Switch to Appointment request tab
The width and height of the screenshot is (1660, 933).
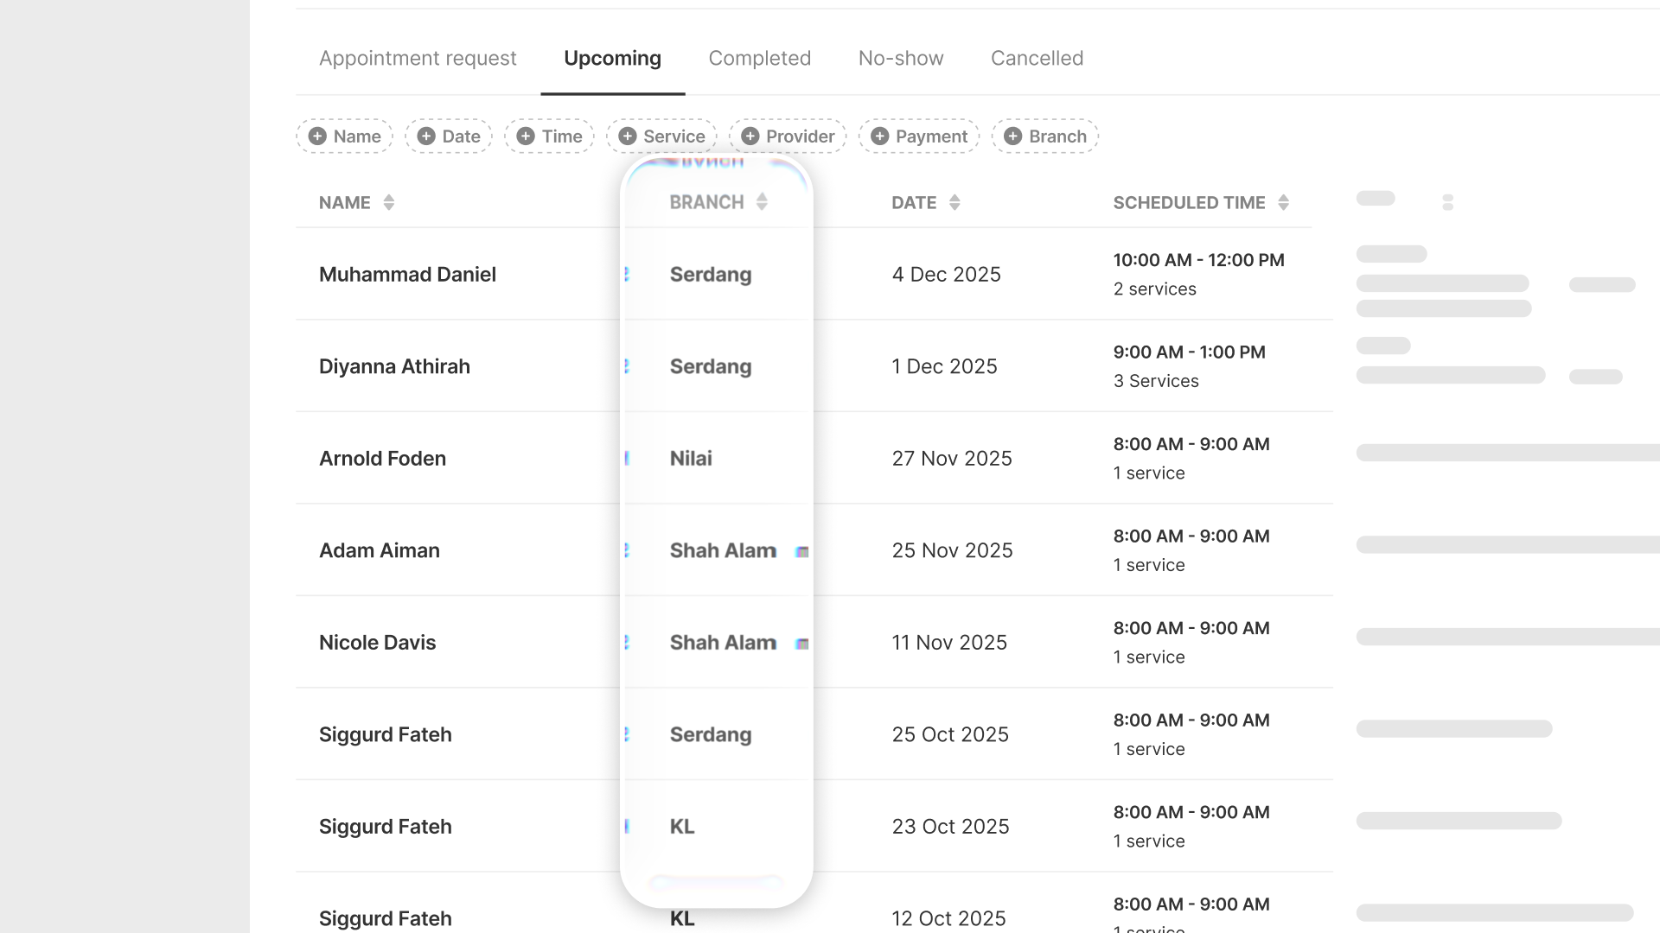(x=418, y=58)
